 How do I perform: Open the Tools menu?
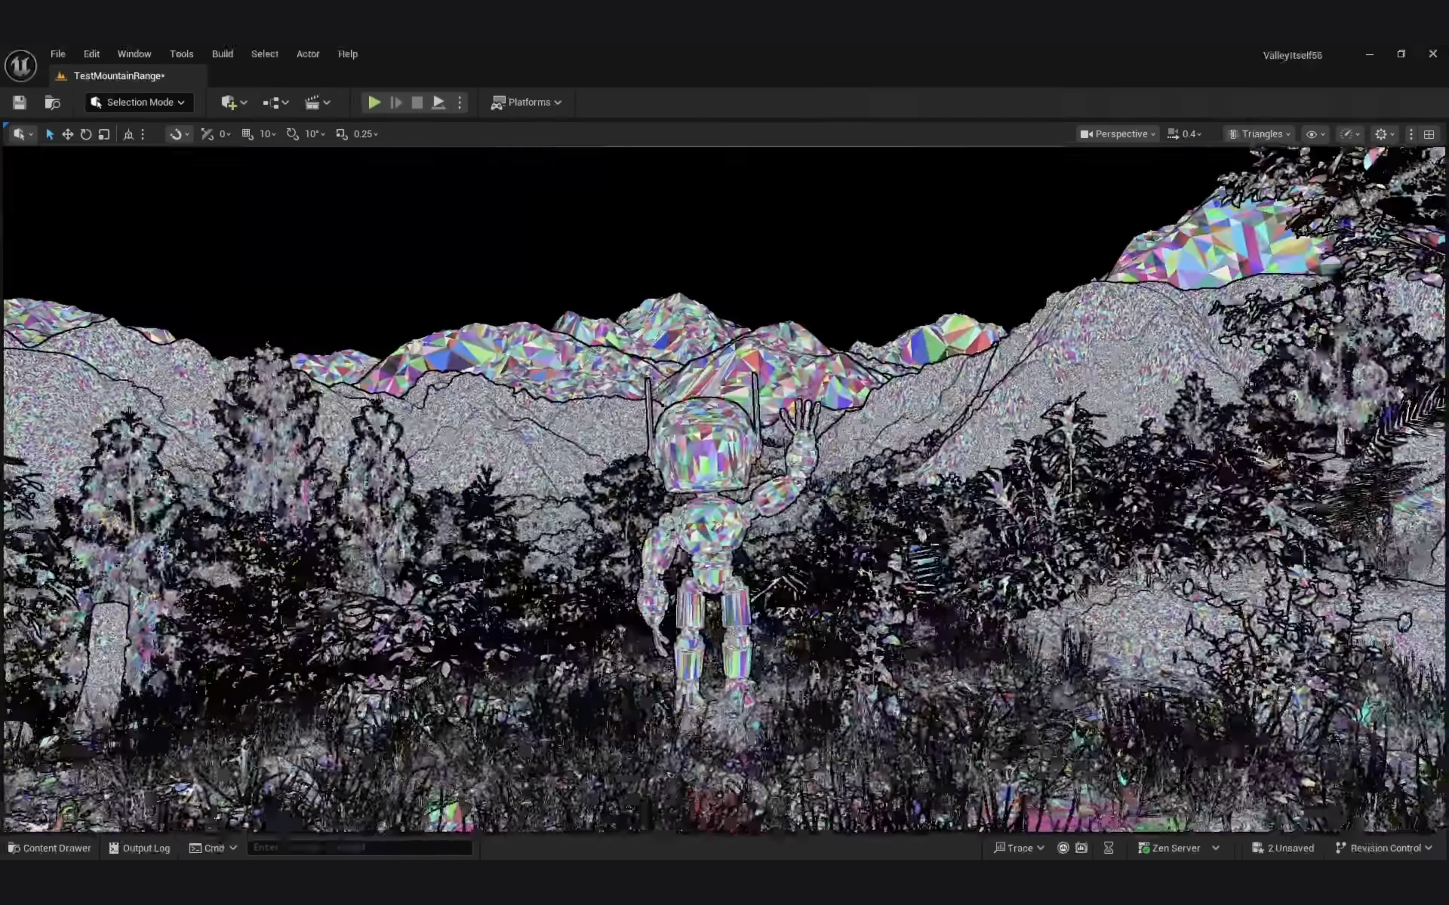(182, 54)
